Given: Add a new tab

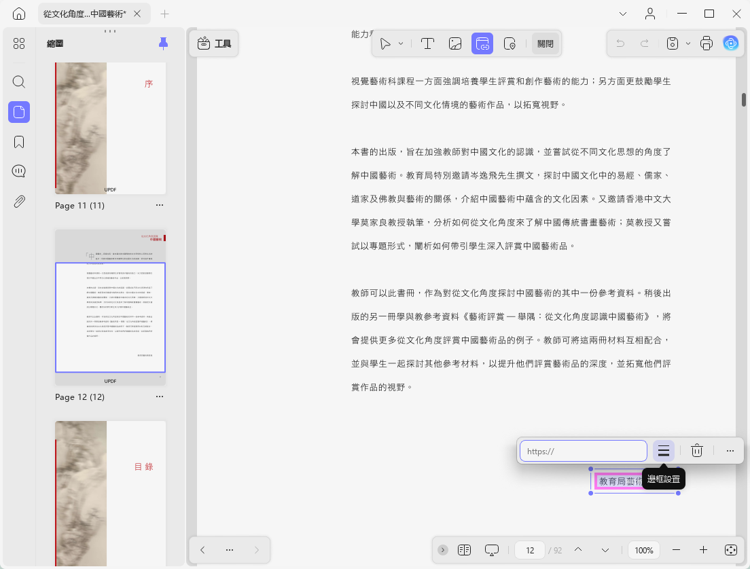Looking at the screenshot, I should [164, 14].
